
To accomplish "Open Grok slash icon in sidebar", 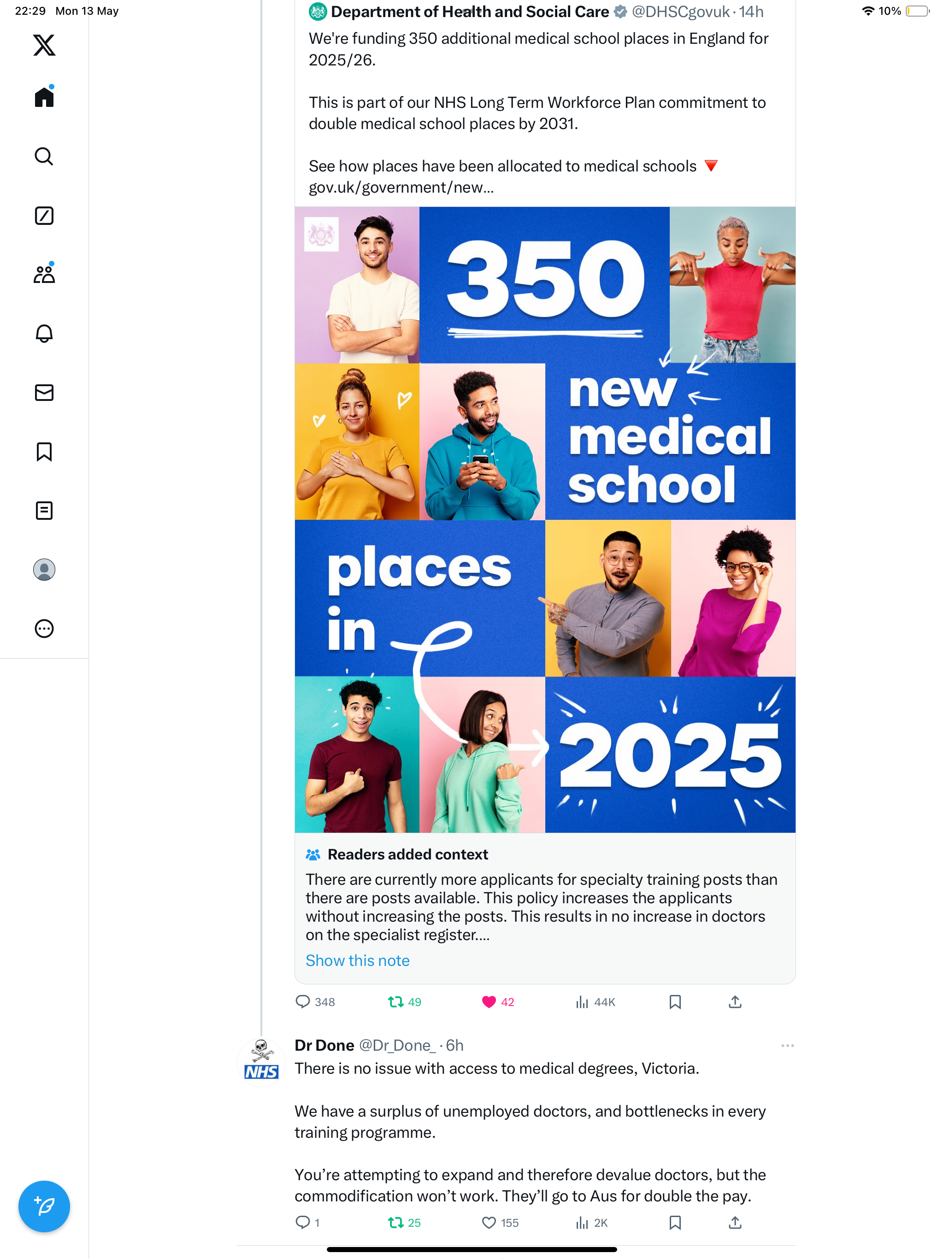I will pyautogui.click(x=44, y=216).
